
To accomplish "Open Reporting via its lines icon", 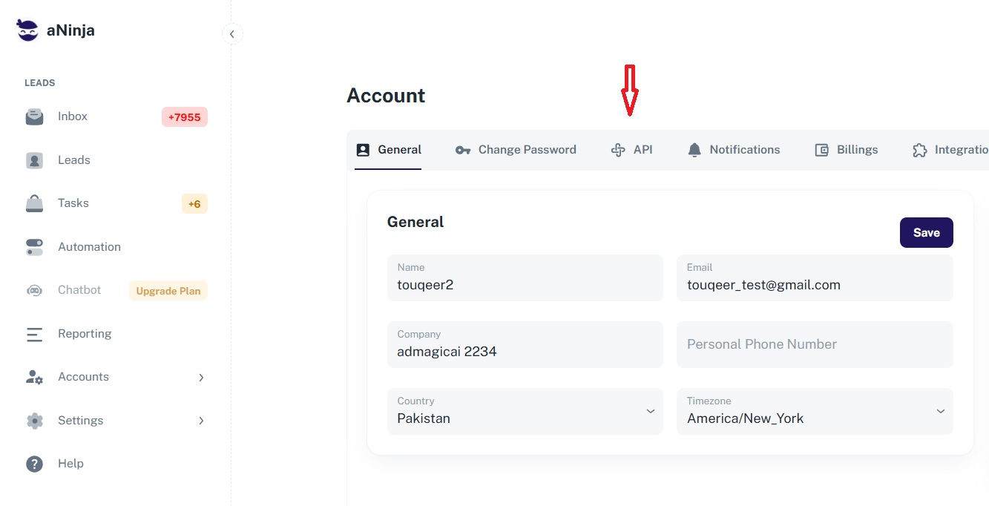I will point(34,334).
